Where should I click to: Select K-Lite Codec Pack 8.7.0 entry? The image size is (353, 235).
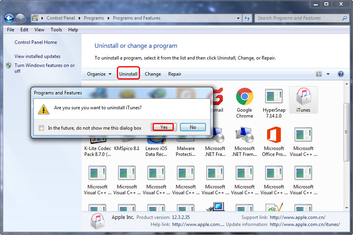tap(98, 151)
